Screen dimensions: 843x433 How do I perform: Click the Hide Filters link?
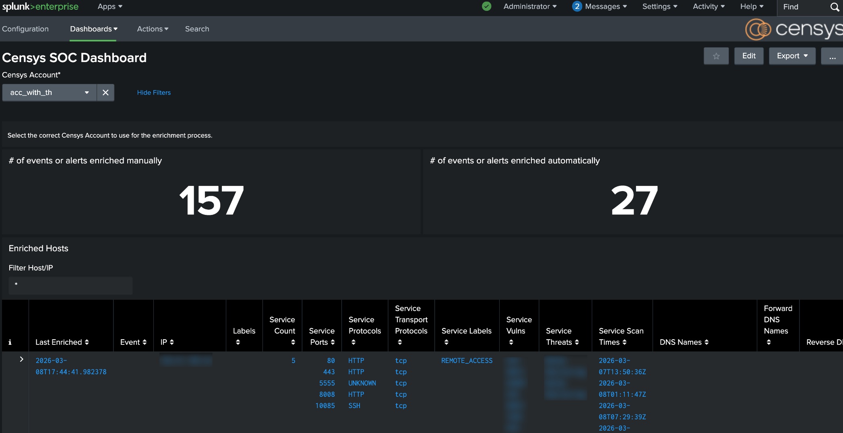[154, 93]
